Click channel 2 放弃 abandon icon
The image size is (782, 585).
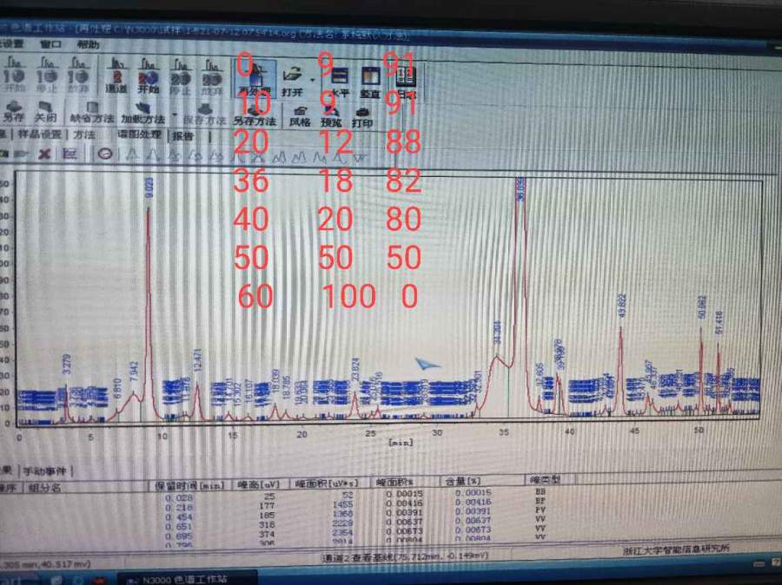(212, 77)
